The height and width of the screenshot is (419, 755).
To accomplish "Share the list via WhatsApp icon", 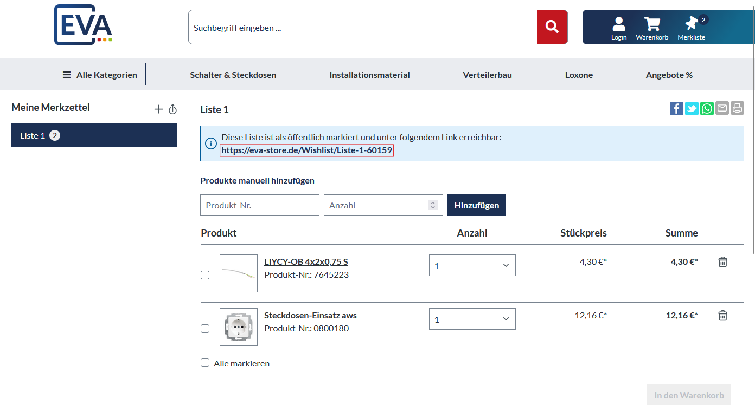I will [707, 109].
